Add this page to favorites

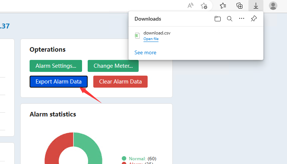pos(204,6)
